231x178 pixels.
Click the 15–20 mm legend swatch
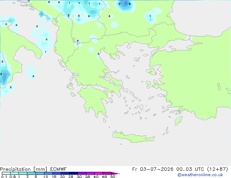pos(57,173)
